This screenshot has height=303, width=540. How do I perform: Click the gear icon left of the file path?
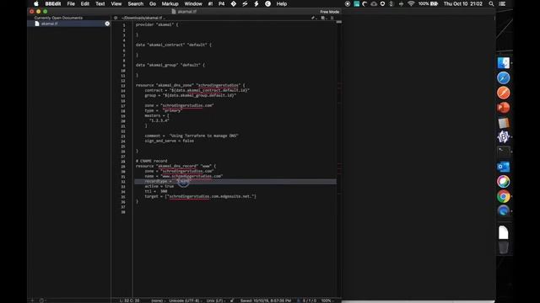(116, 18)
